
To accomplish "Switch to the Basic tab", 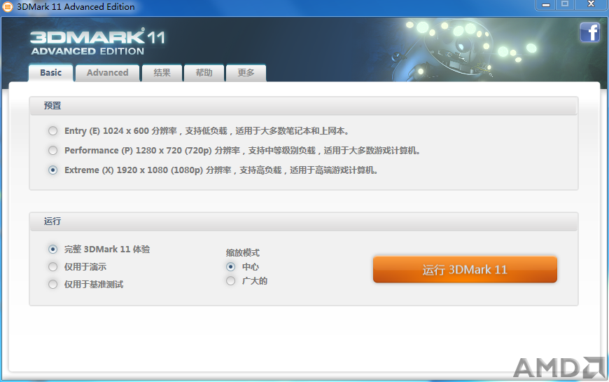I will [x=50, y=73].
